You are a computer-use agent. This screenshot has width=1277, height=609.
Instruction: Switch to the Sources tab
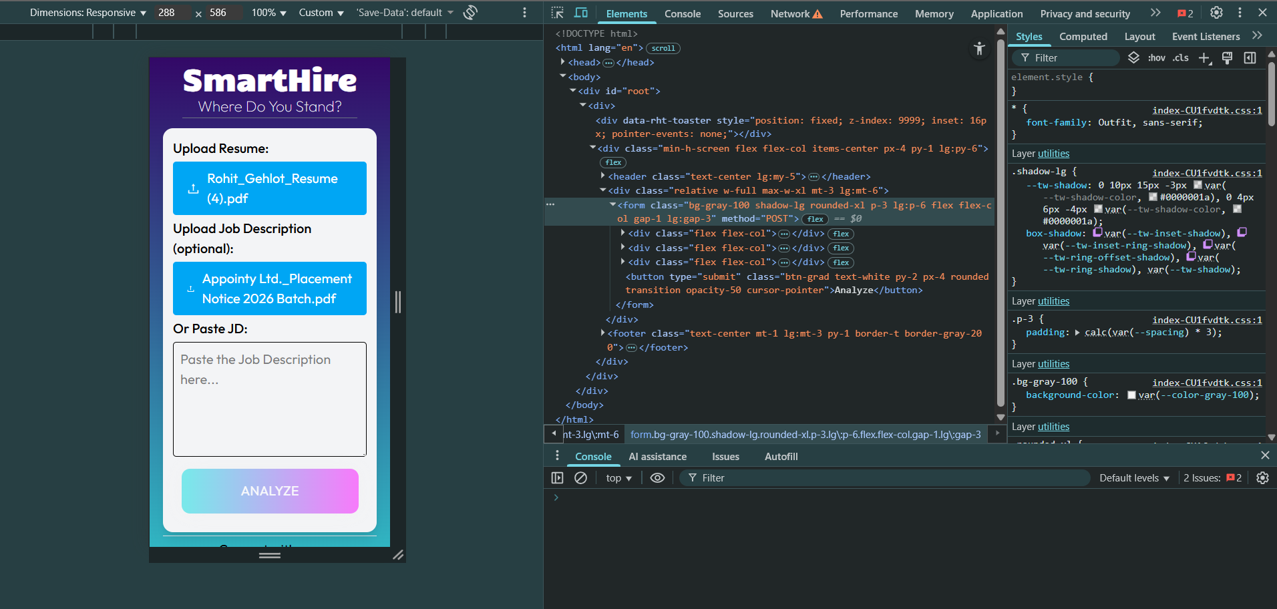tap(735, 13)
